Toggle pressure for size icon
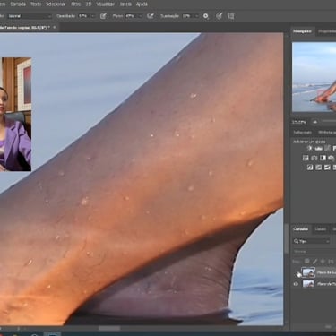 point(219,16)
